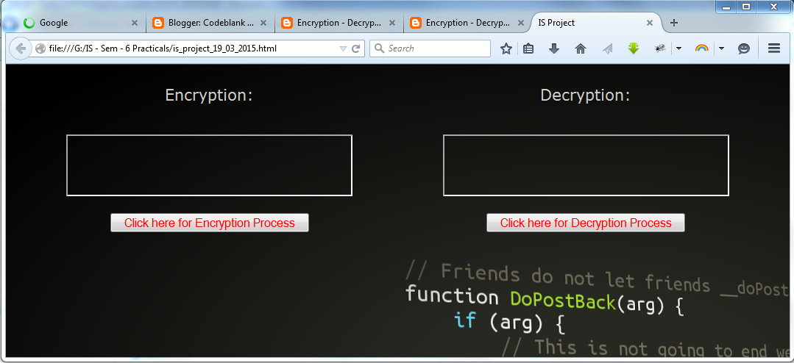Click the Decryption: heading text
Viewport: 794px width, 363px height.
(585, 96)
